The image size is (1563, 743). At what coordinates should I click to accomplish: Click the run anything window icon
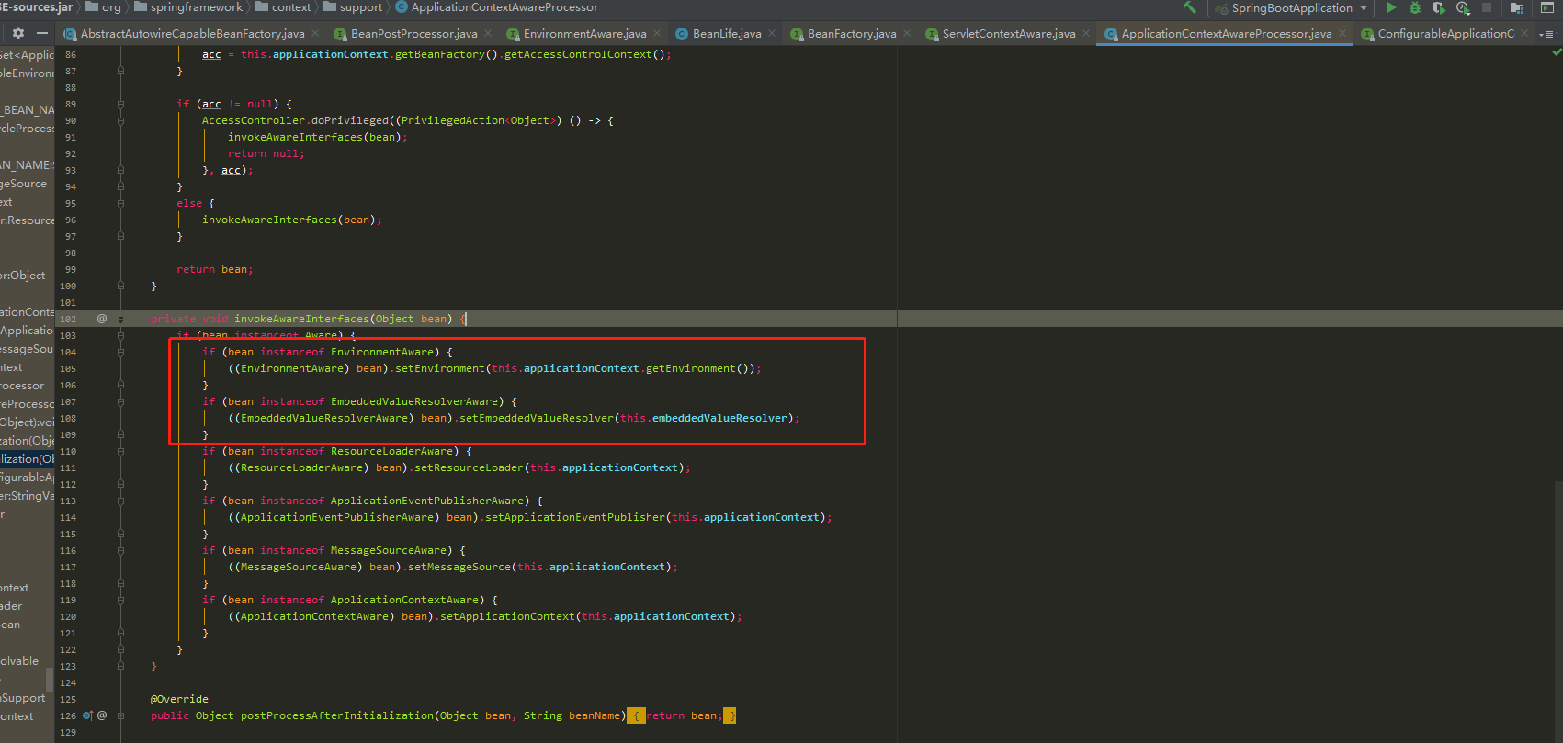pos(1547,7)
